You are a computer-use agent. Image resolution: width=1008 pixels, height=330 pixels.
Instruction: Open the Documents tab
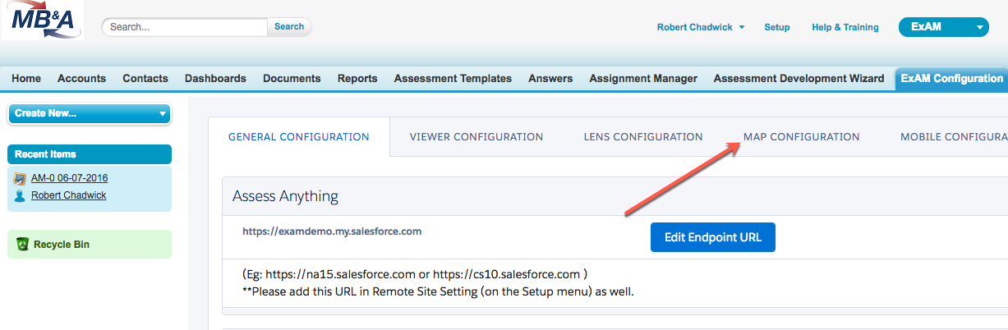(292, 79)
